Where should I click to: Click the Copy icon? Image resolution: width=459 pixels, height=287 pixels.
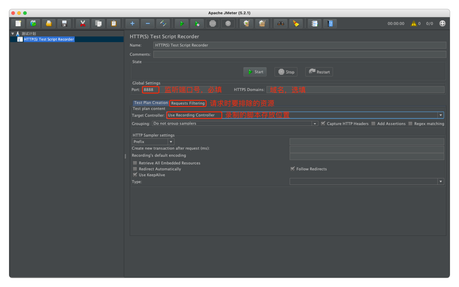point(98,23)
